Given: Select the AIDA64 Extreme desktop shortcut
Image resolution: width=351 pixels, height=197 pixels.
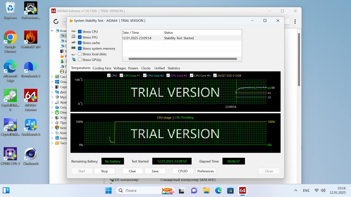Looking at the screenshot, I should (31, 100).
